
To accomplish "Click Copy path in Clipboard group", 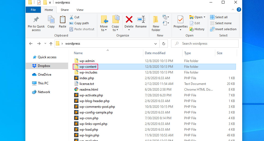I will (79, 23).
